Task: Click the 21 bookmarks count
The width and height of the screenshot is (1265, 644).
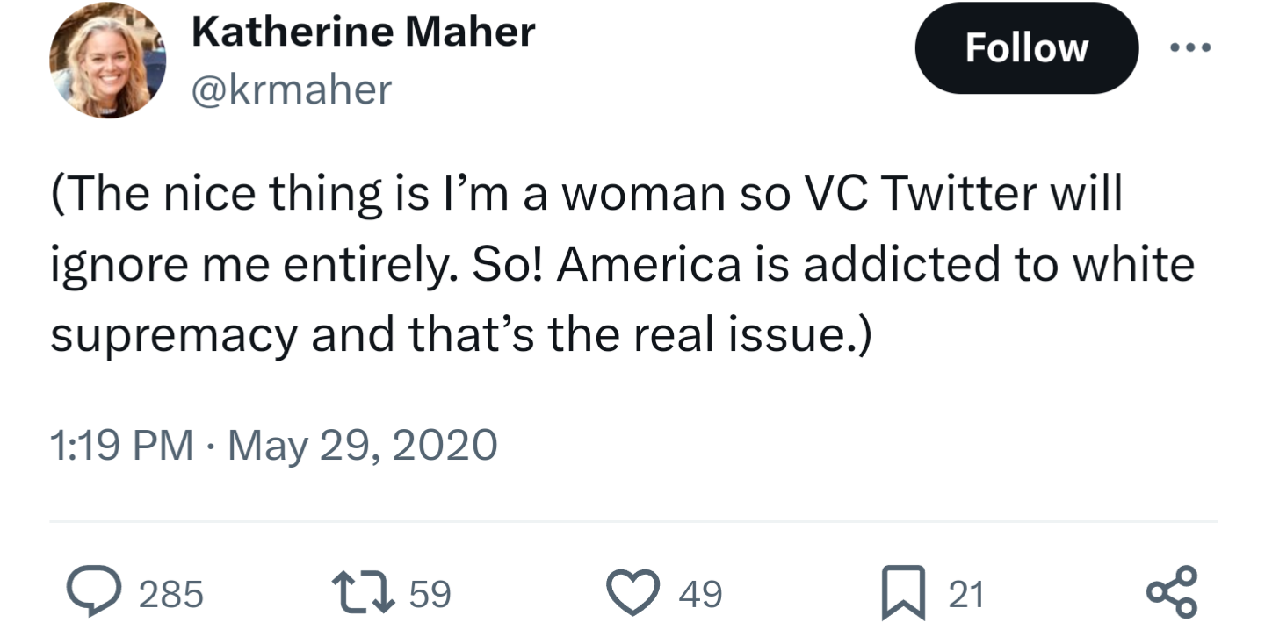Action: pos(965,595)
